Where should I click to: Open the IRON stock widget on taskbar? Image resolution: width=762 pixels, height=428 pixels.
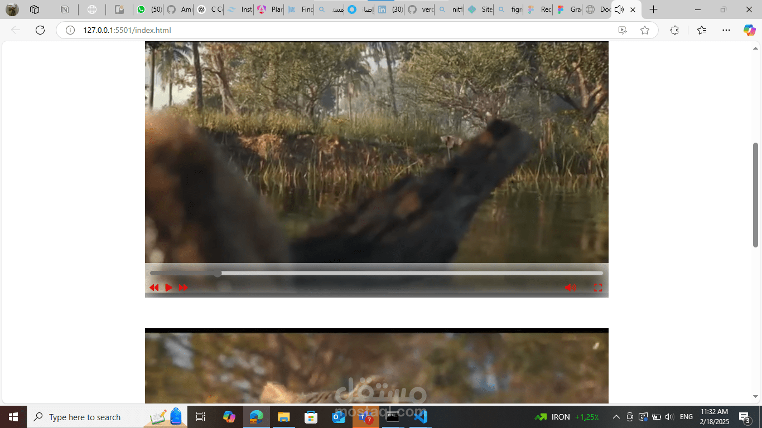coord(567,417)
